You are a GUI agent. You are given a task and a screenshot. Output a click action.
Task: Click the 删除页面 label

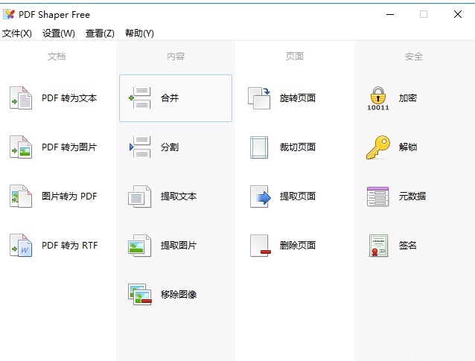(x=298, y=245)
